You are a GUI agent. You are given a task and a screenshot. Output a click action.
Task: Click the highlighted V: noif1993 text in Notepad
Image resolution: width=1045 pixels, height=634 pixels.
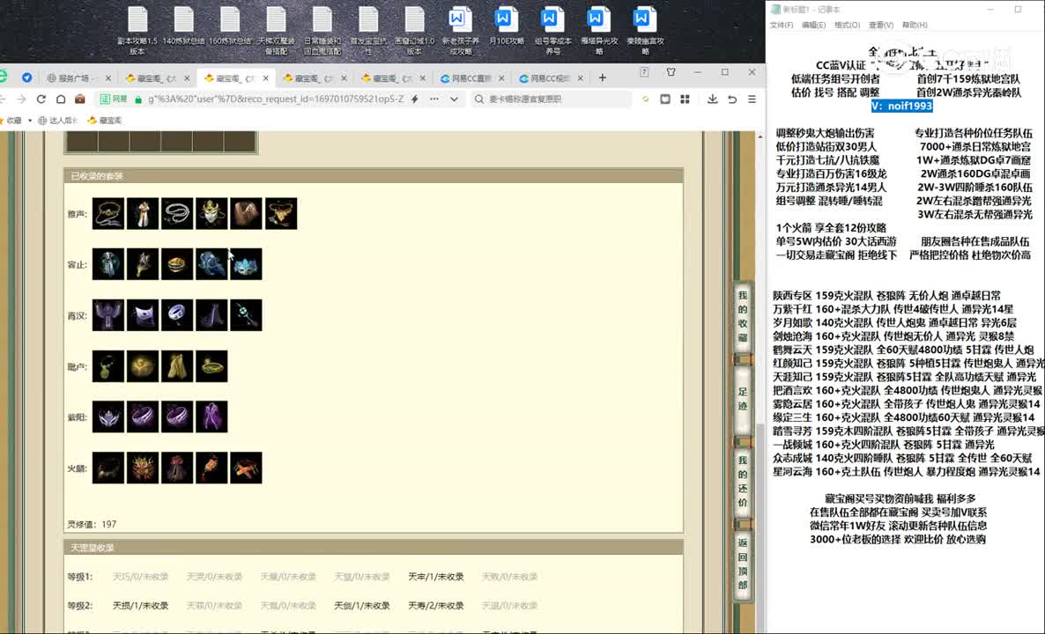pos(901,106)
